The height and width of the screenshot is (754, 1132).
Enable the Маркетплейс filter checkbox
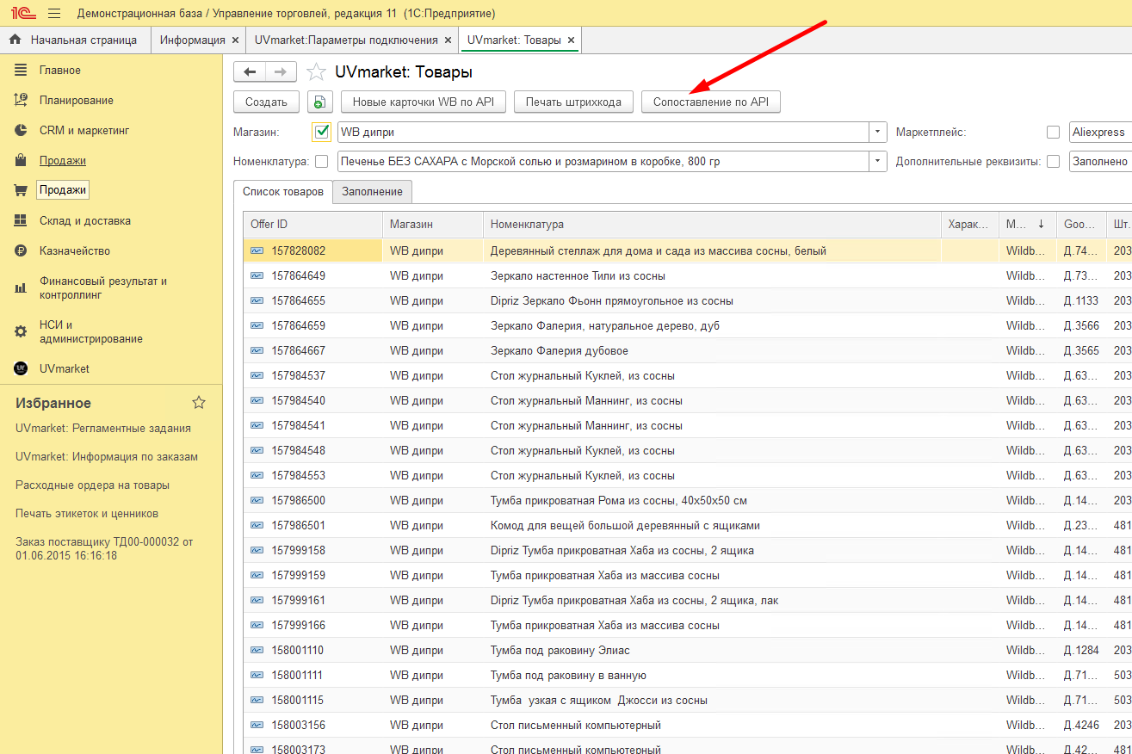click(x=1053, y=132)
